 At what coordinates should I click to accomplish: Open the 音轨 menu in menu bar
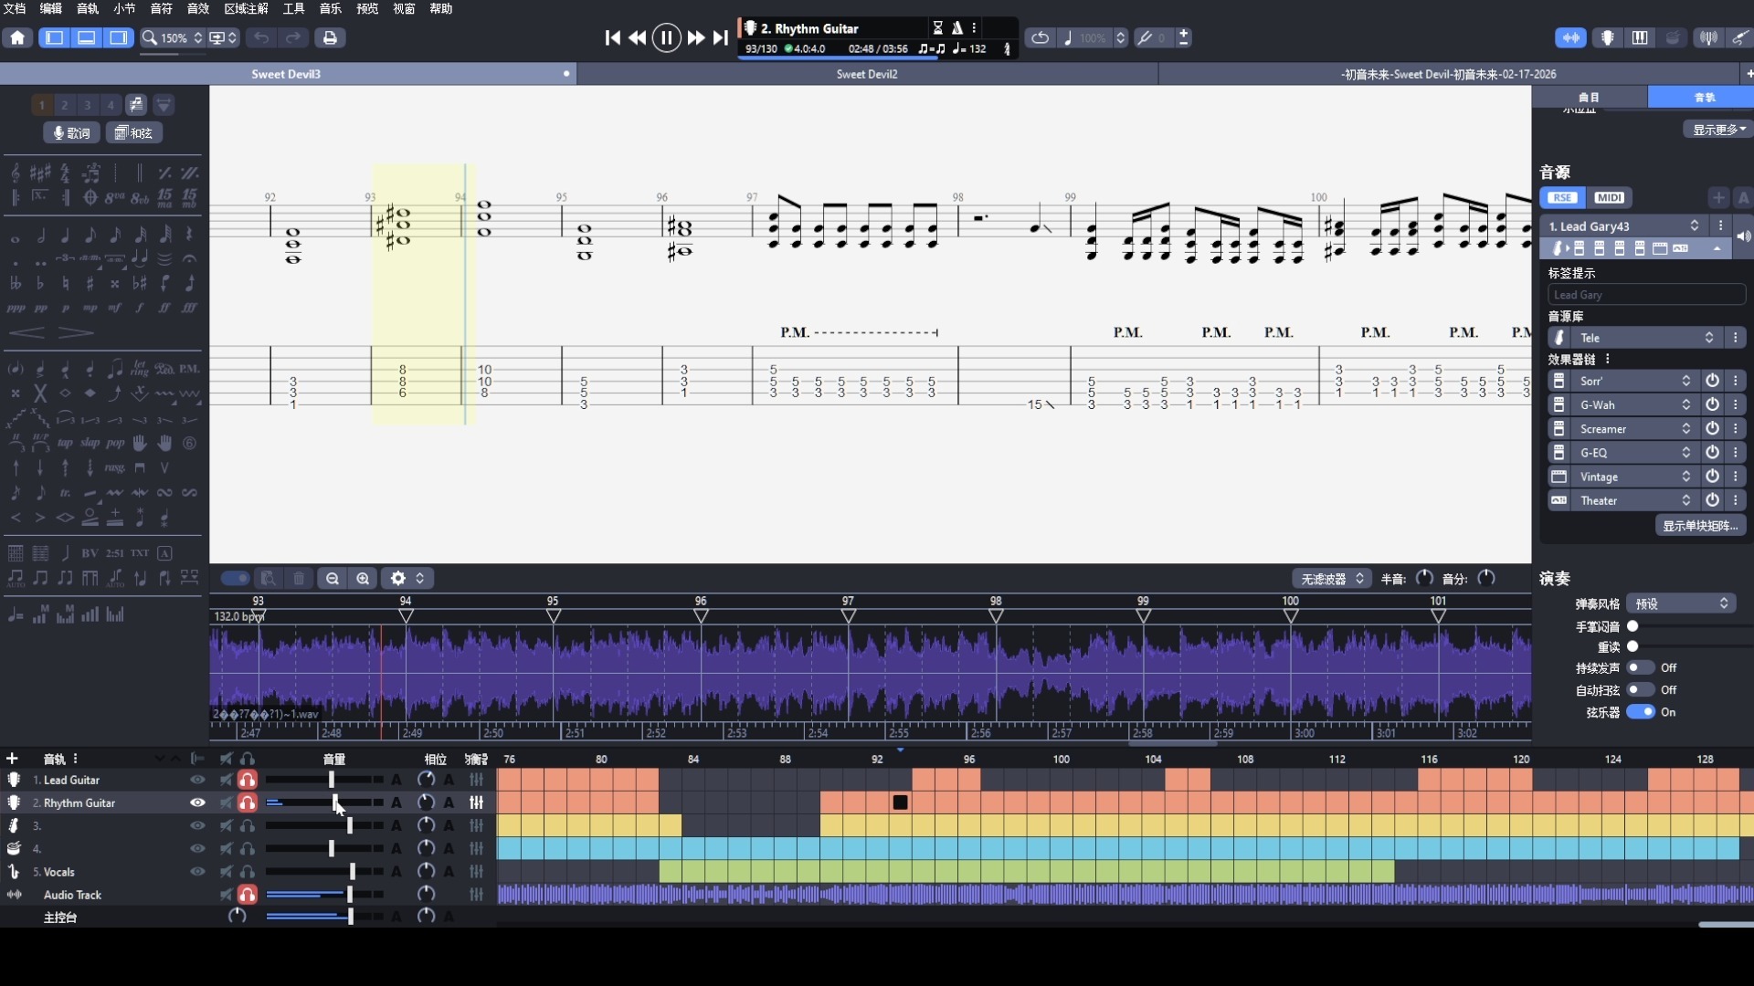pos(88,8)
